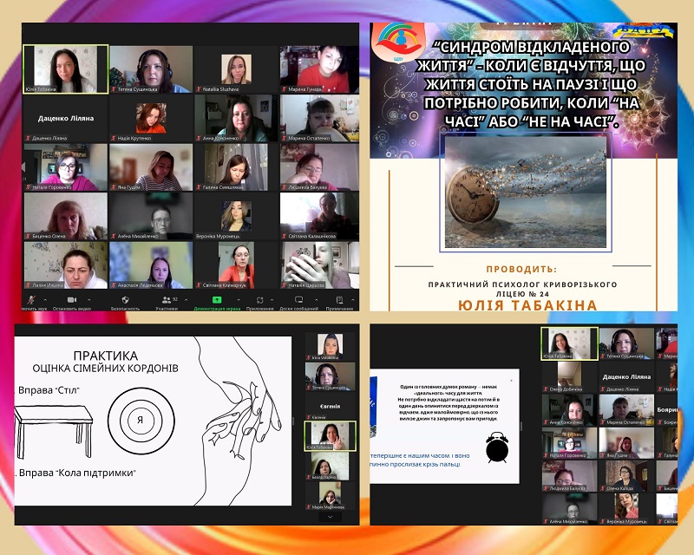
Task: Expand caret beside Notes
Action: click(353, 300)
